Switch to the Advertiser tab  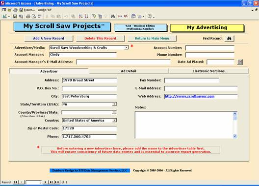[49, 71]
